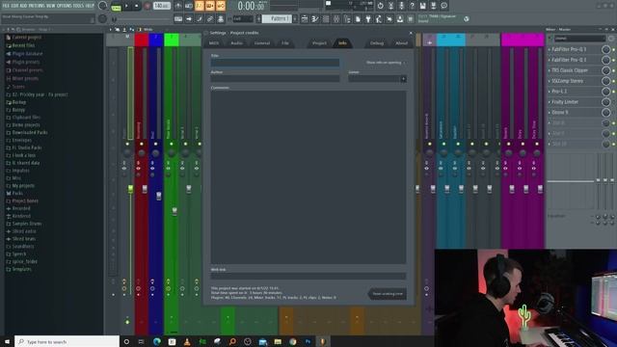Select the brush tool icon in toolbar
617x347 pixels.
[x=200, y=18]
